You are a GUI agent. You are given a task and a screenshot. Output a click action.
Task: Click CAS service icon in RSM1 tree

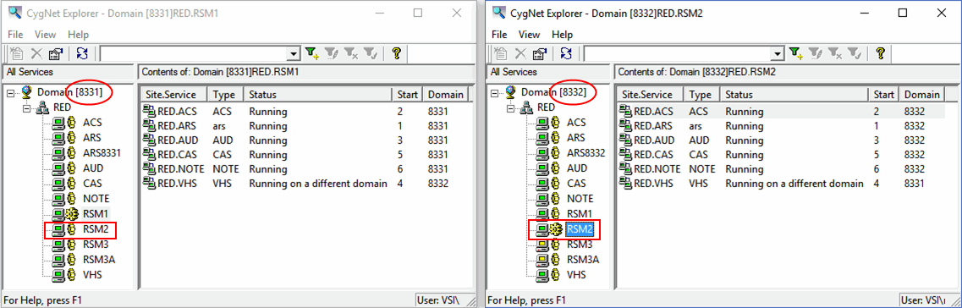[64, 184]
